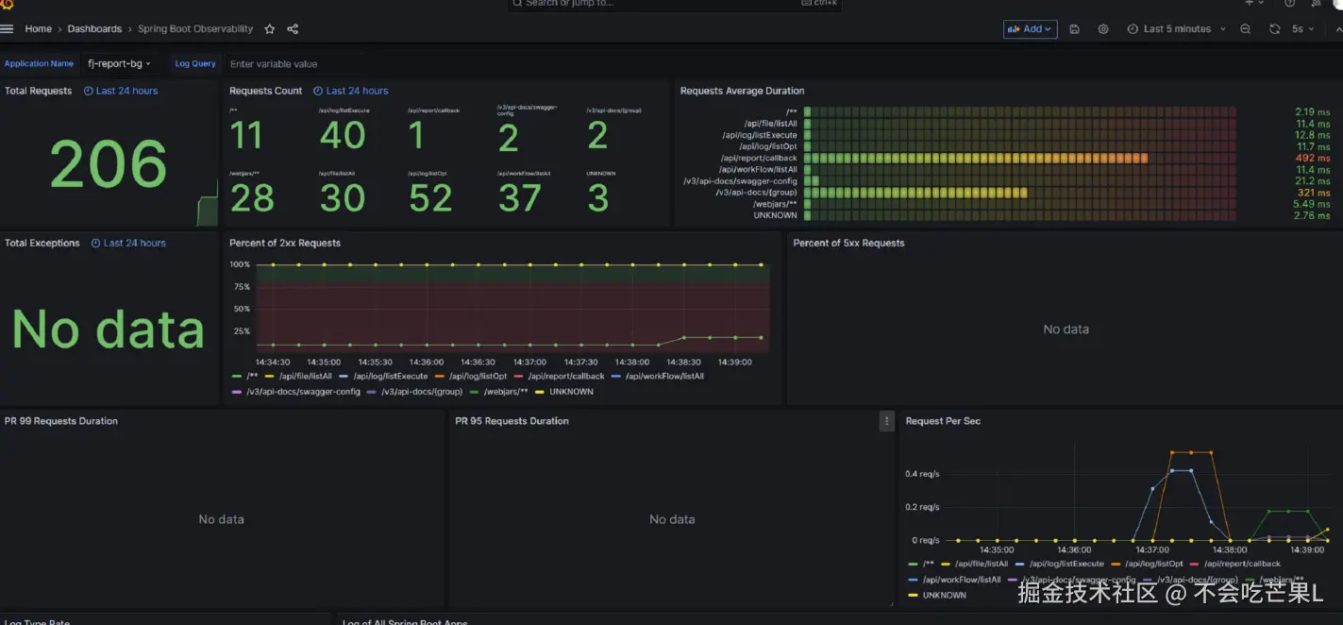
Task: Save the dashboard with the disk icon
Action: [x=1075, y=29]
